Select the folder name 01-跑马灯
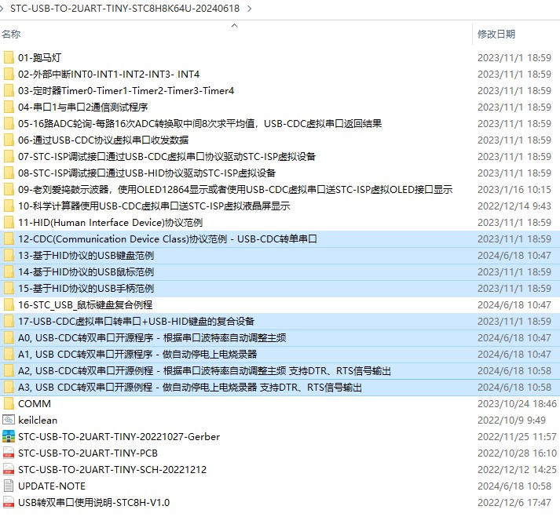Viewport: 560px width, 517px height. coord(39,57)
